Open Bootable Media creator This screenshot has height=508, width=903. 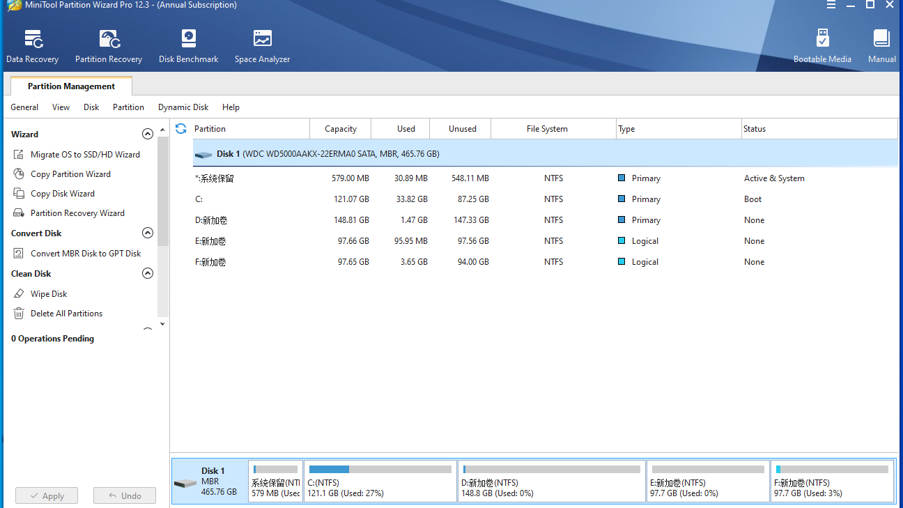coord(822,44)
